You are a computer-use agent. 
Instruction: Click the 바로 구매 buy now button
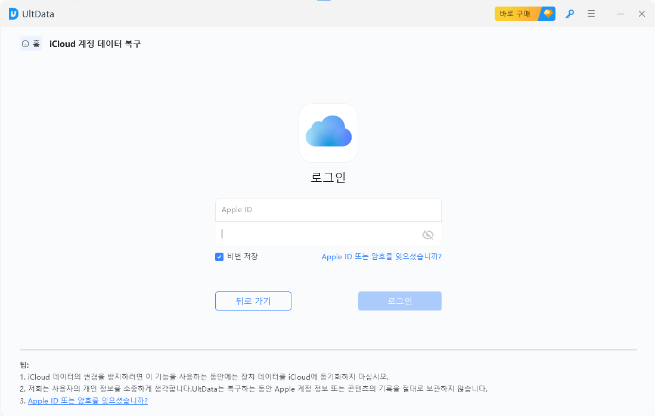pyautogui.click(x=524, y=14)
